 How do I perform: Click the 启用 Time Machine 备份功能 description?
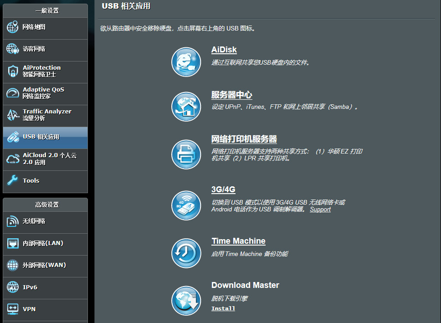click(x=250, y=254)
